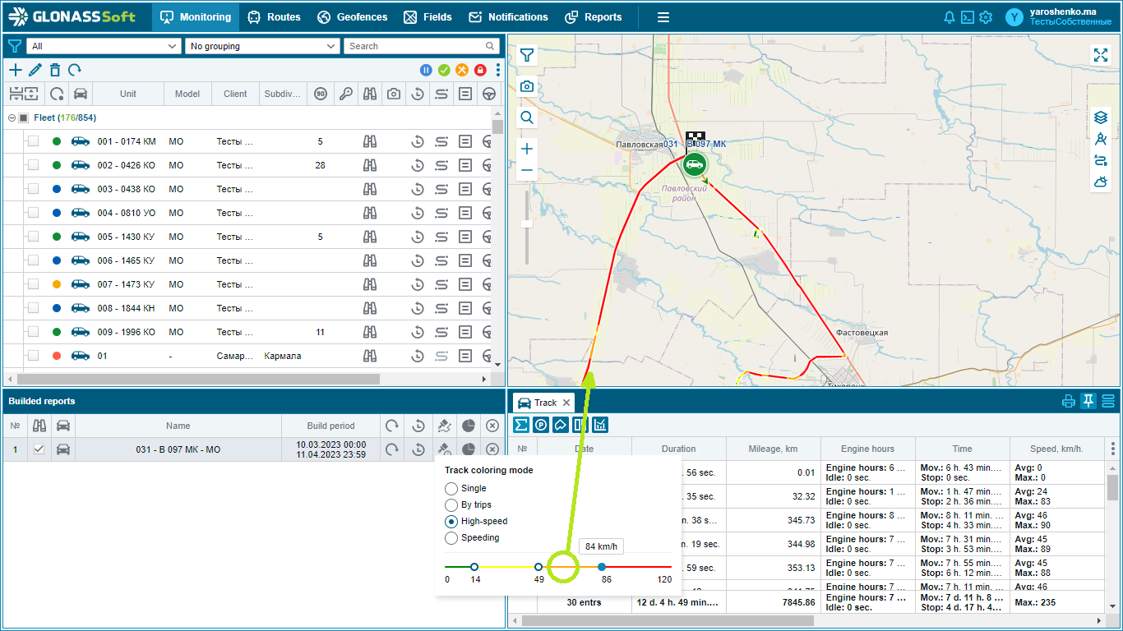This screenshot has width=1123, height=631.
Task: Click the speed slider handle at 86
Action: point(602,567)
